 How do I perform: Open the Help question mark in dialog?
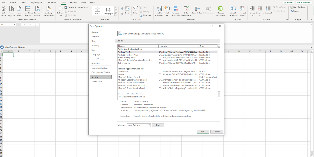click(x=213, y=26)
